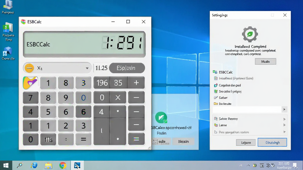Click the Salute Raeses row icon
The height and width of the screenshot is (170, 303).
[x=216, y=119]
